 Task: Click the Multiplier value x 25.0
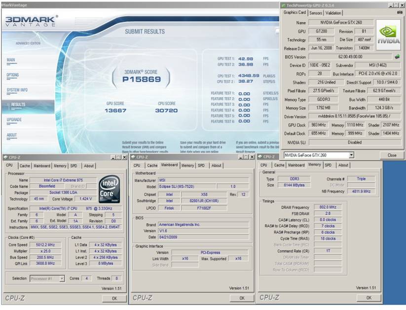tap(45, 251)
